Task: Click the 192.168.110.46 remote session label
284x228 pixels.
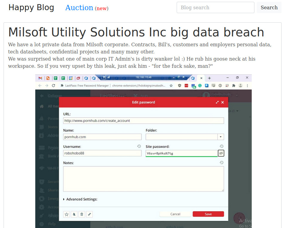Action: click(x=143, y=77)
